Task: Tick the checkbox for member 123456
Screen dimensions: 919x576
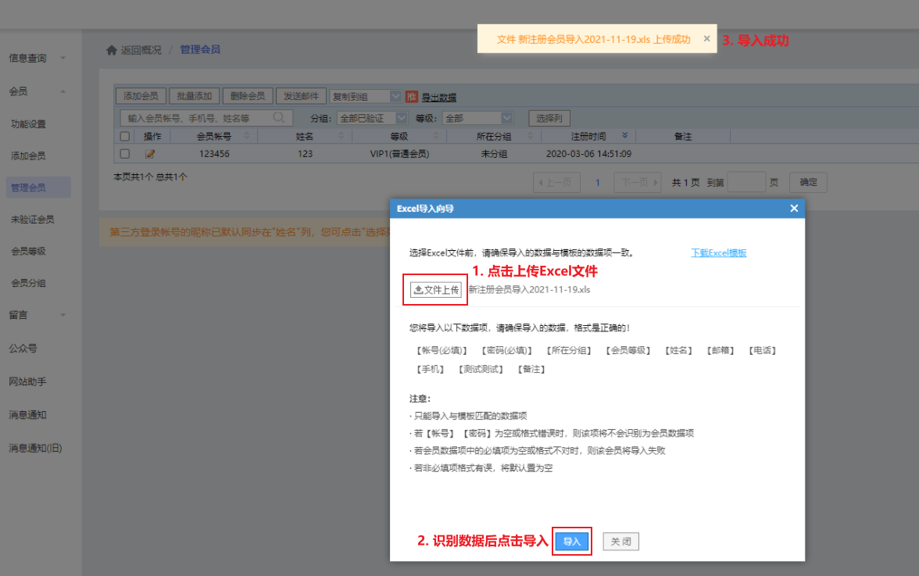Action: point(125,153)
